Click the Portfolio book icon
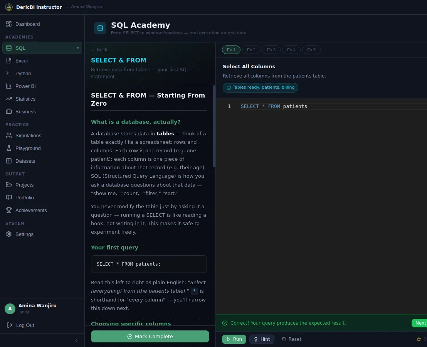Screen dimensions: 427x347 coord(9,197)
